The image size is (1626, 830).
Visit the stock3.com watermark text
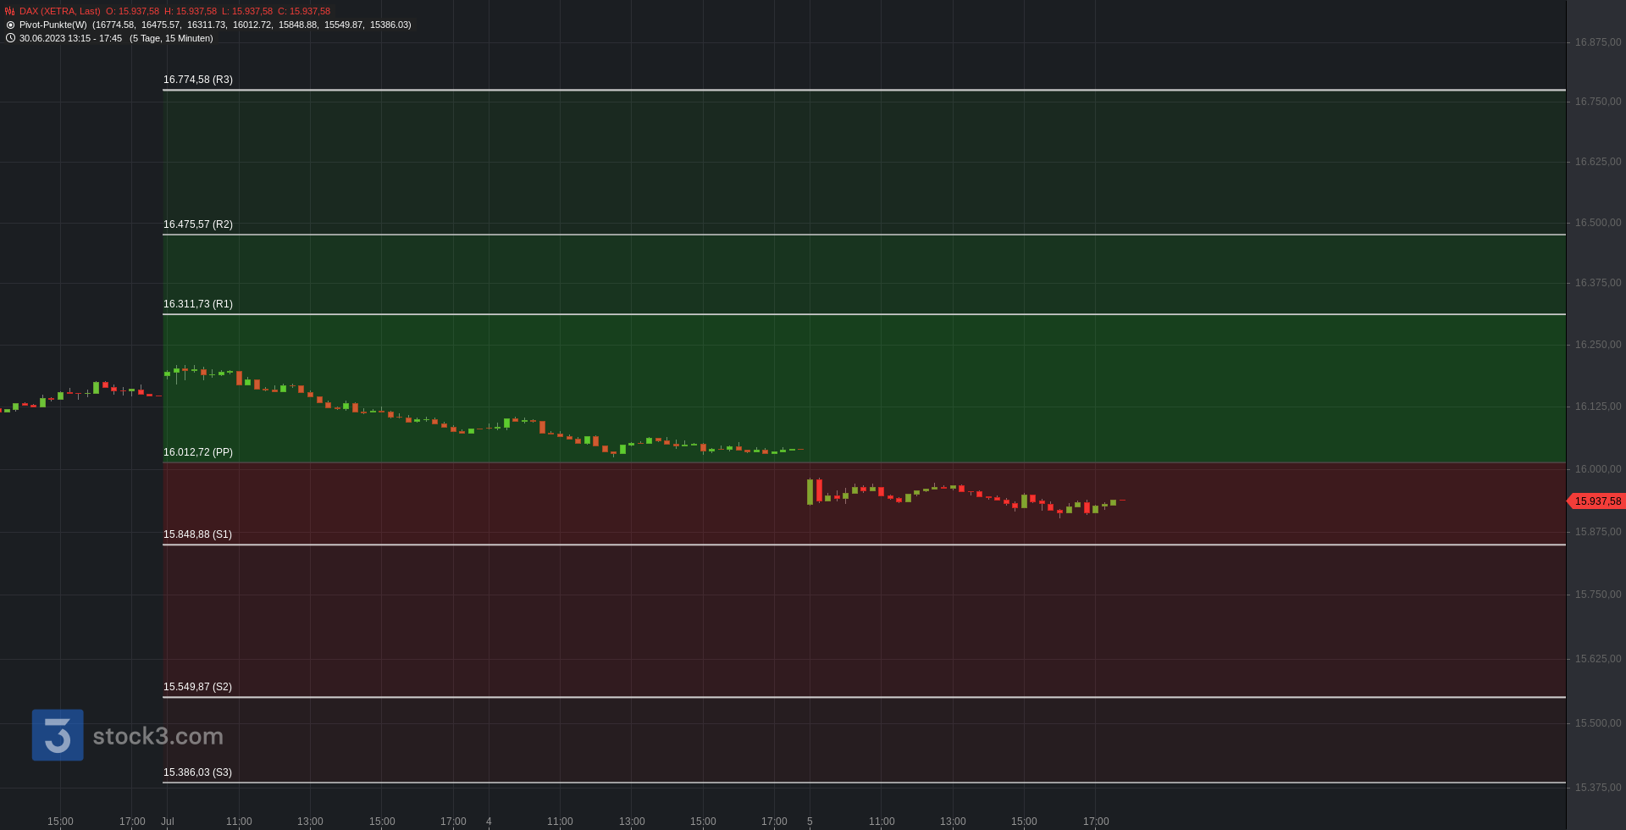158,736
